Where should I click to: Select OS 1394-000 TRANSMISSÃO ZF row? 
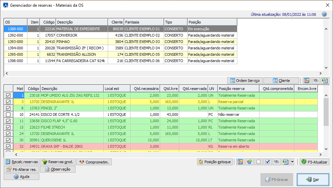point(80,48)
